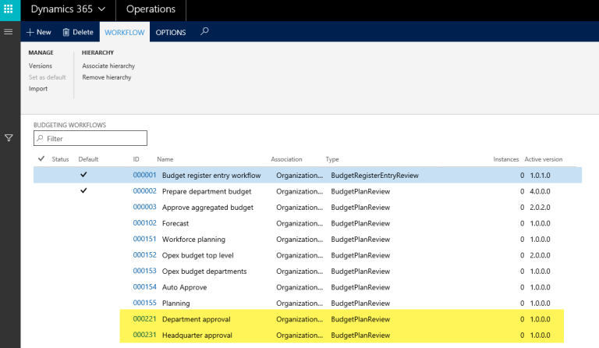Open the search magnifier in action bar
Screen dimensions: 599x348
pyautogui.click(x=204, y=32)
